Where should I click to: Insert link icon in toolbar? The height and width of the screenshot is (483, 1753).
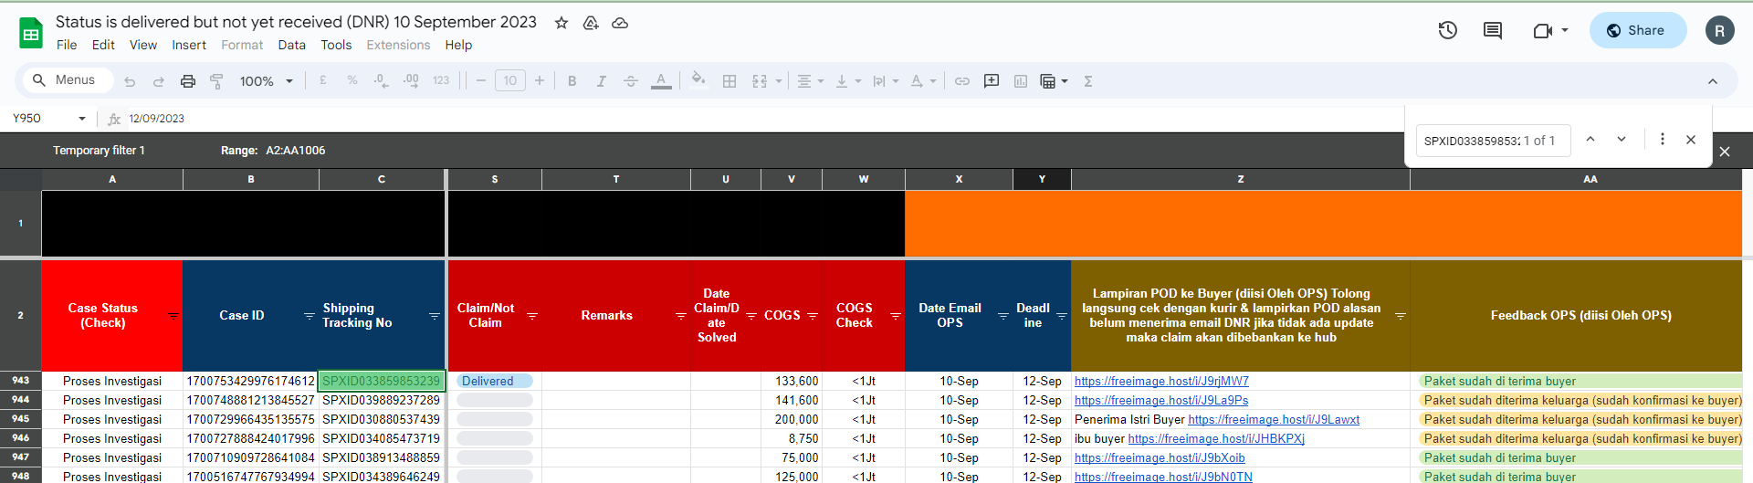point(962,81)
